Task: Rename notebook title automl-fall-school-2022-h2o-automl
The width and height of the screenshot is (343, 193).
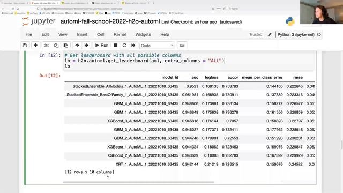Action: tap(110, 21)
